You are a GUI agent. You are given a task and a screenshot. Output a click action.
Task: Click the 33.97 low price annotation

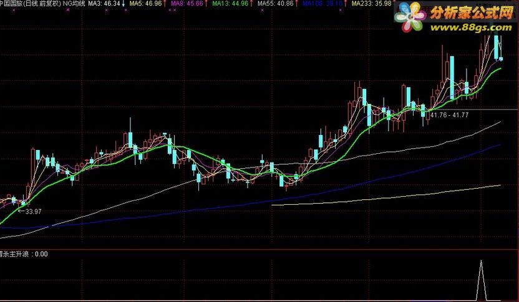tap(34, 212)
